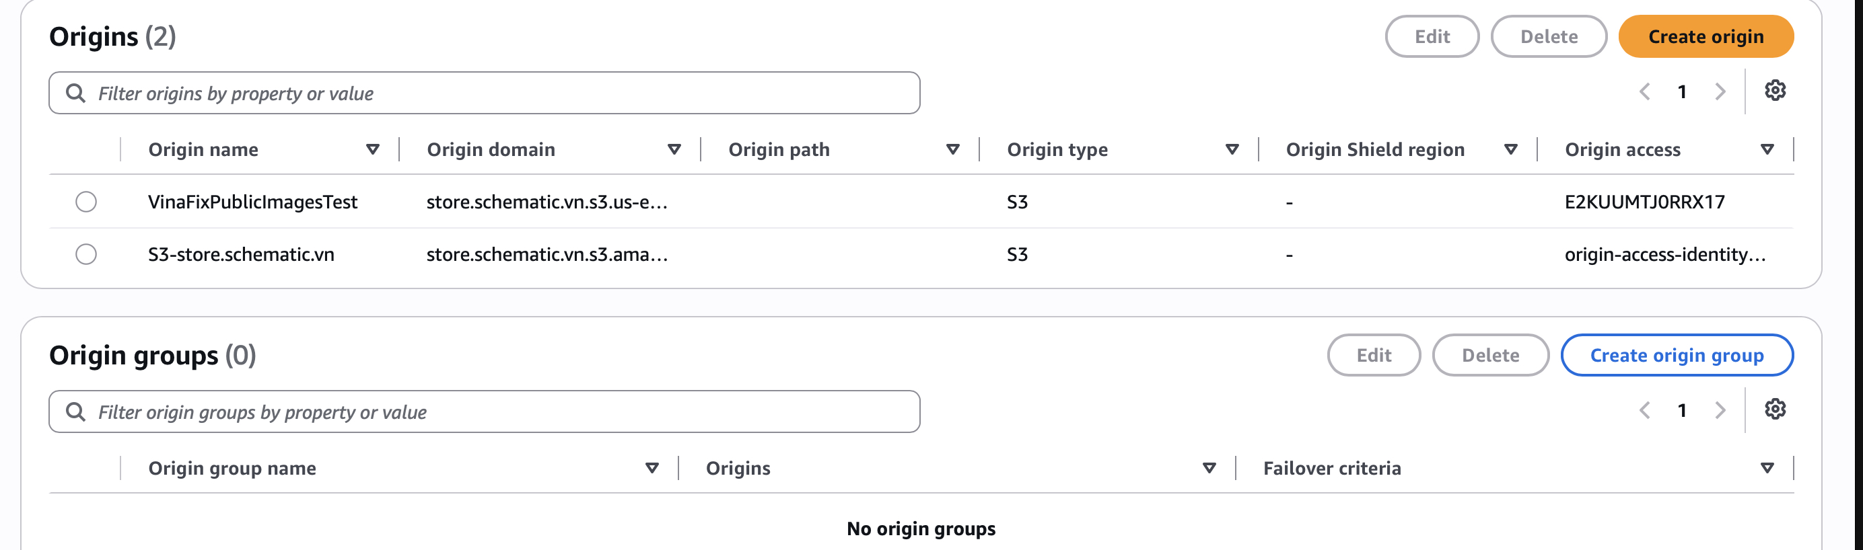1863x550 pixels.
Task: Focus the Filter origin groups input field
Action: [x=485, y=412]
